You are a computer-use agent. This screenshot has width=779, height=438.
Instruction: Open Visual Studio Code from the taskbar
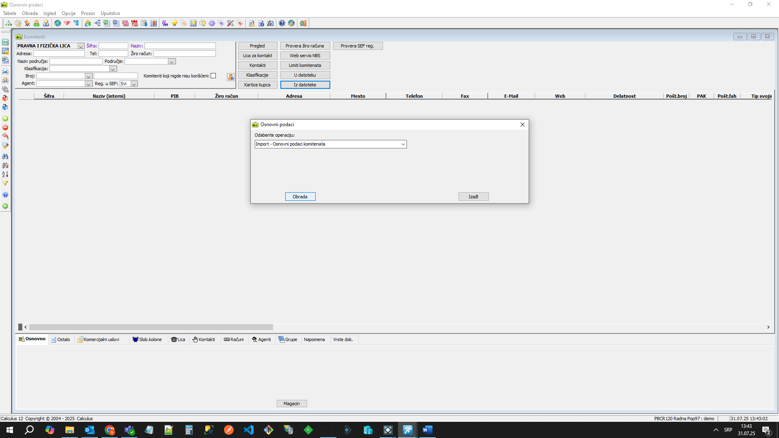(249, 430)
